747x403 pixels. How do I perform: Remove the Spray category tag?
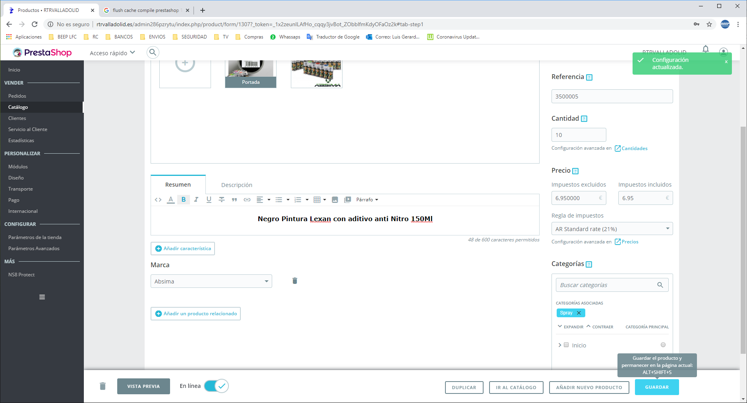tap(579, 313)
